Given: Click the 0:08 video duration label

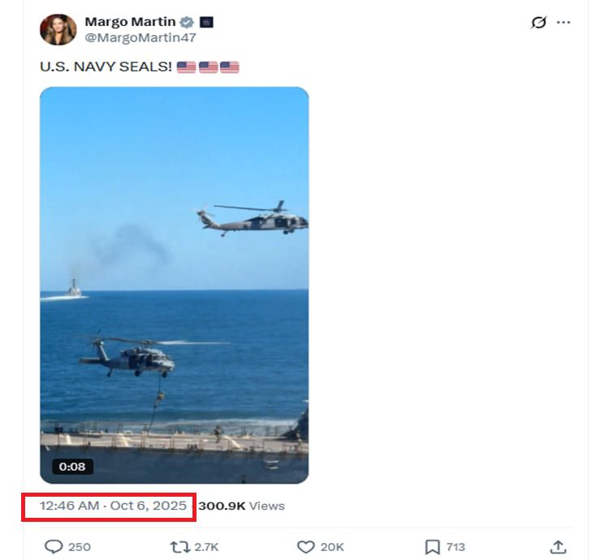Looking at the screenshot, I should tap(73, 467).
